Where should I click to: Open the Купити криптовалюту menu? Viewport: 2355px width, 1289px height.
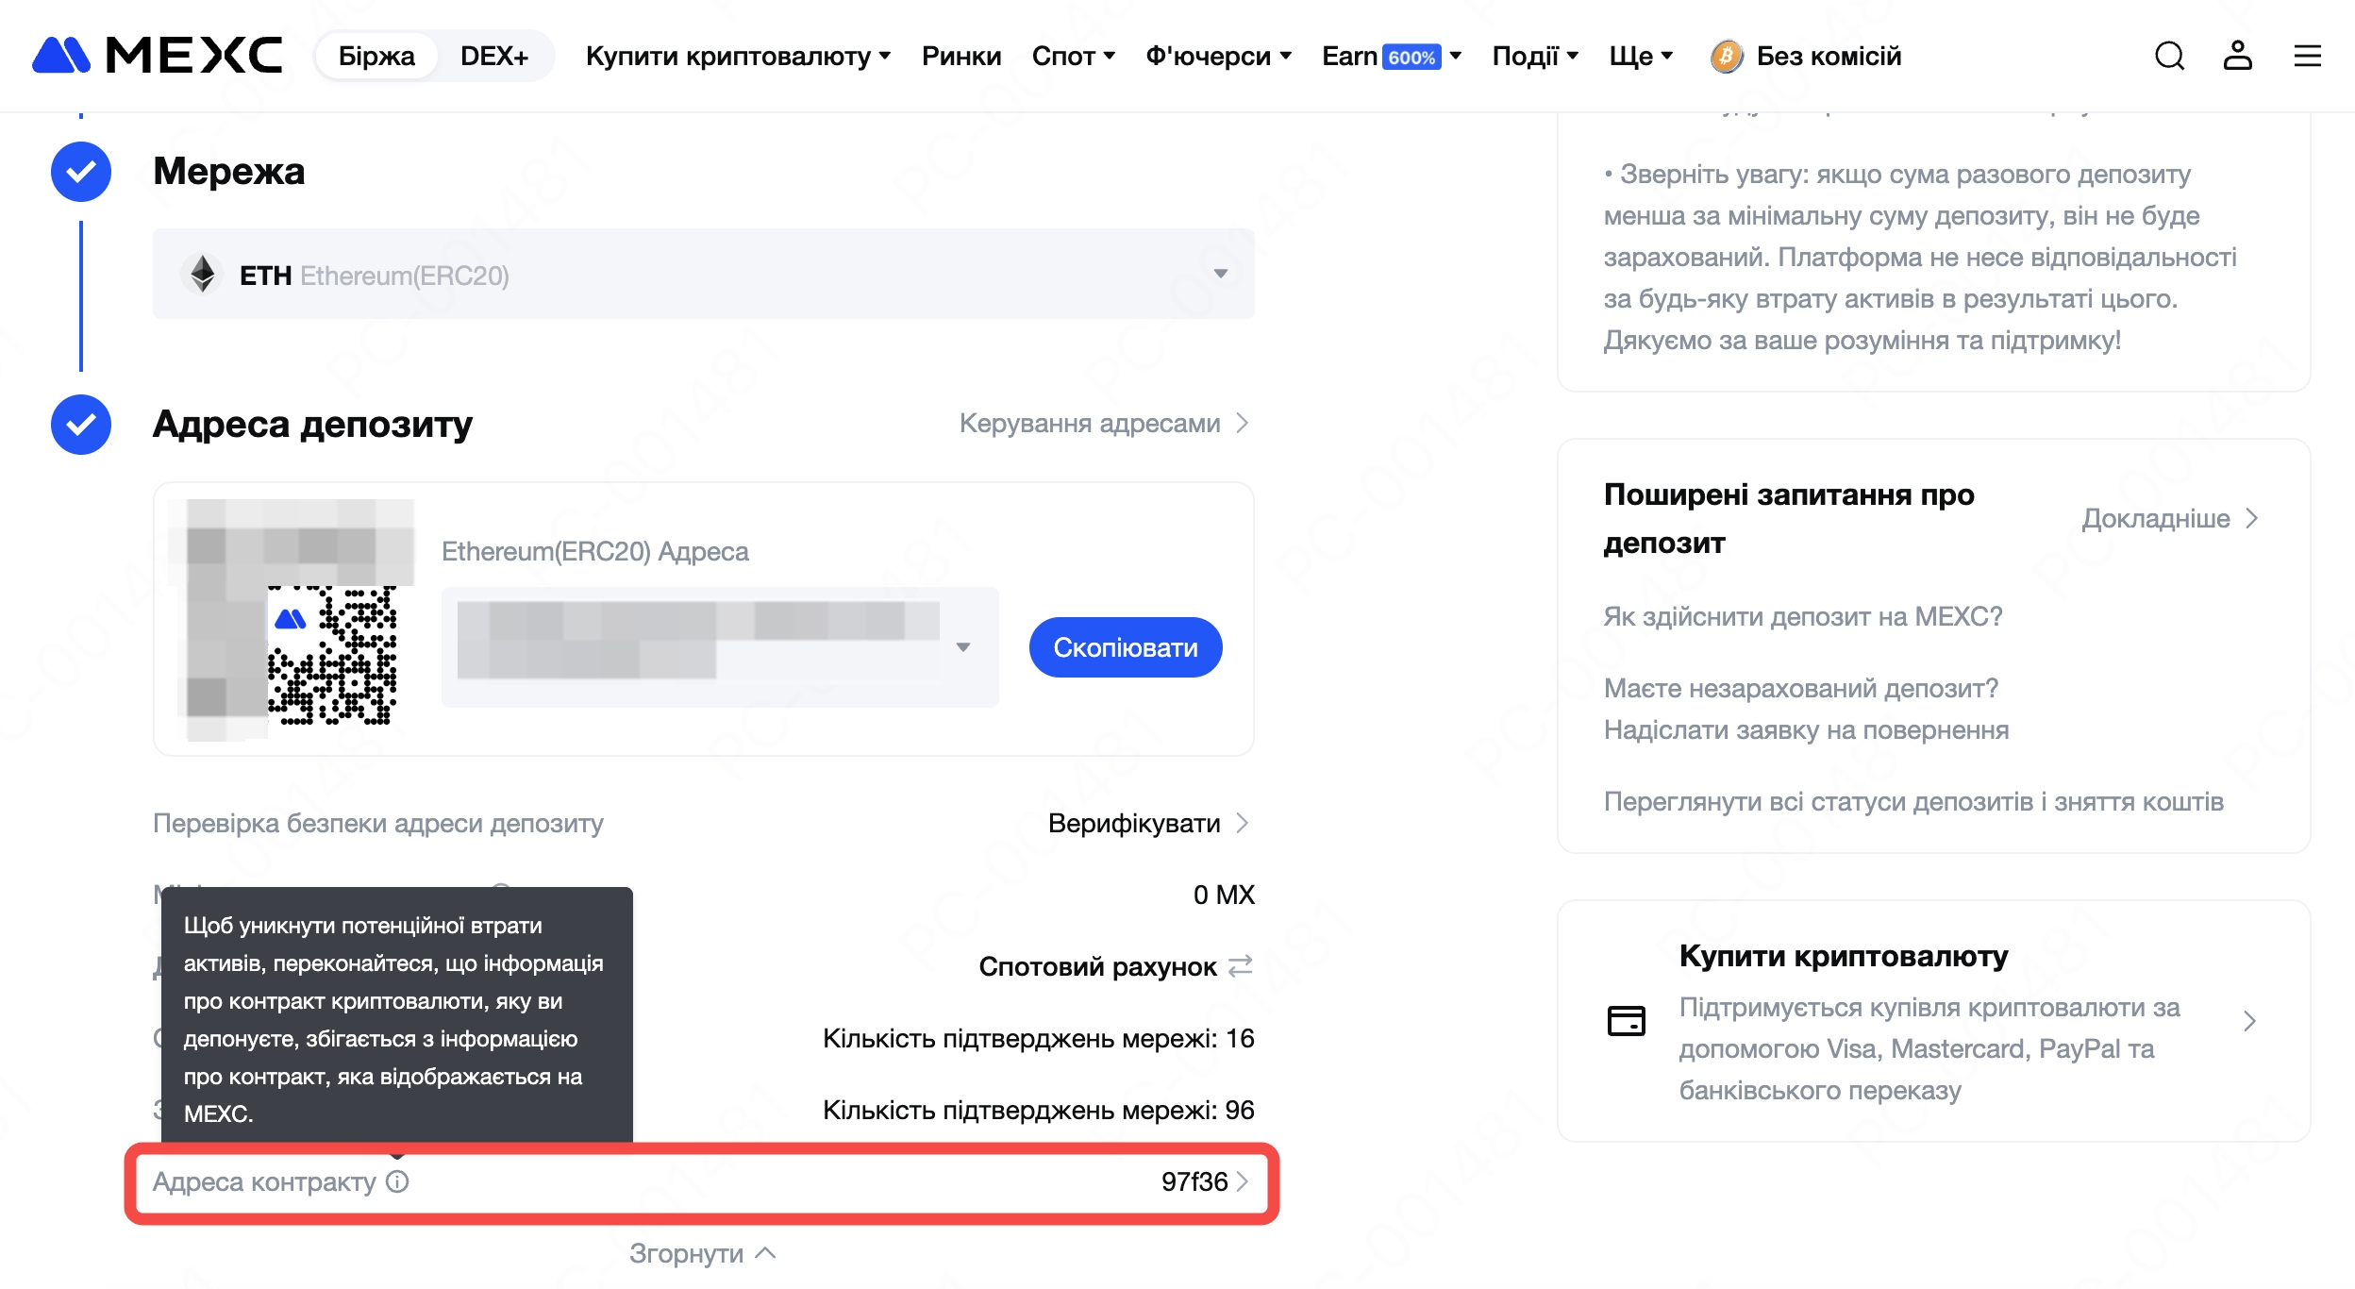pos(738,56)
